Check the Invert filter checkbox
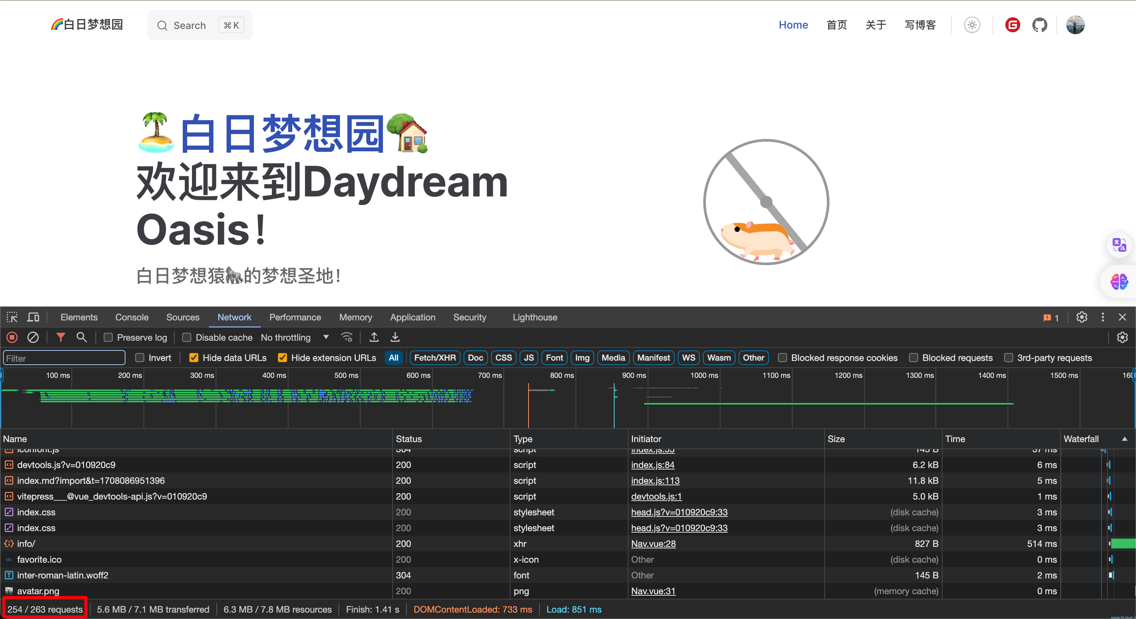This screenshot has width=1136, height=619. [x=140, y=358]
